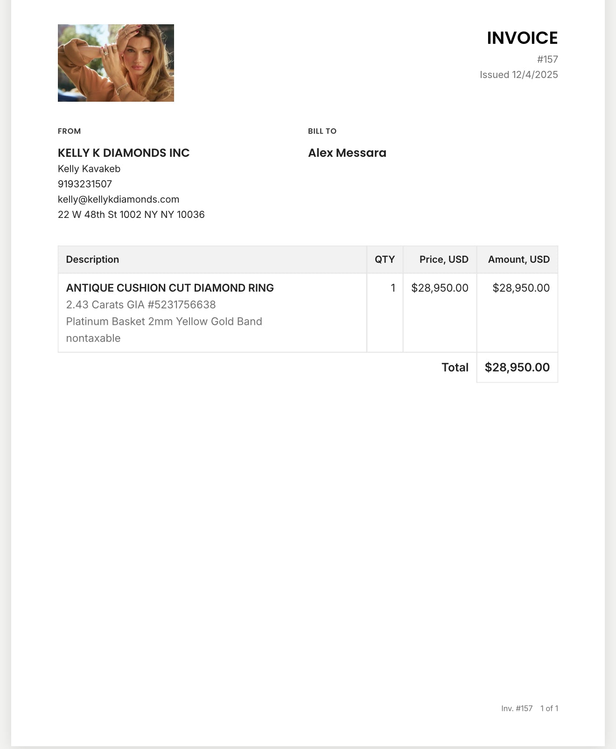
Task: Click the kelly@kellykdiamonds.com email address
Action: pyautogui.click(x=119, y=199)
